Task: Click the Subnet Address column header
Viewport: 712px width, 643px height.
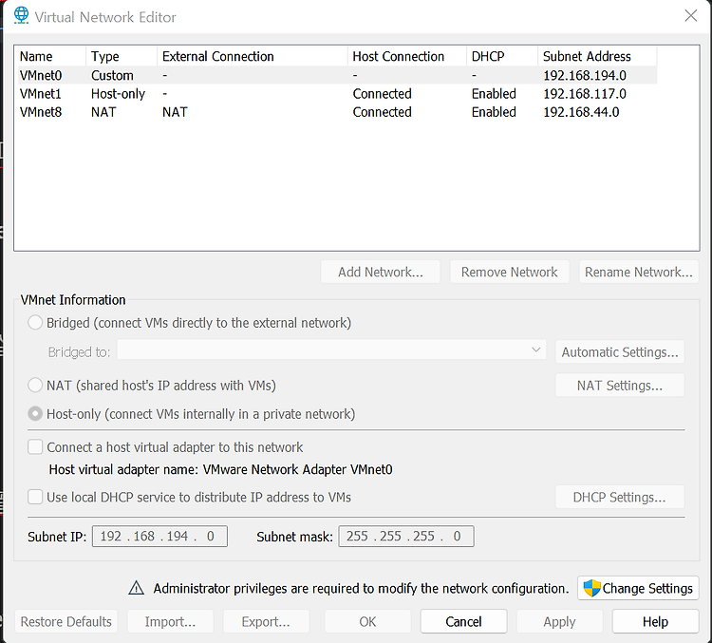Action: pyautogui.click(x=597, y=56)
